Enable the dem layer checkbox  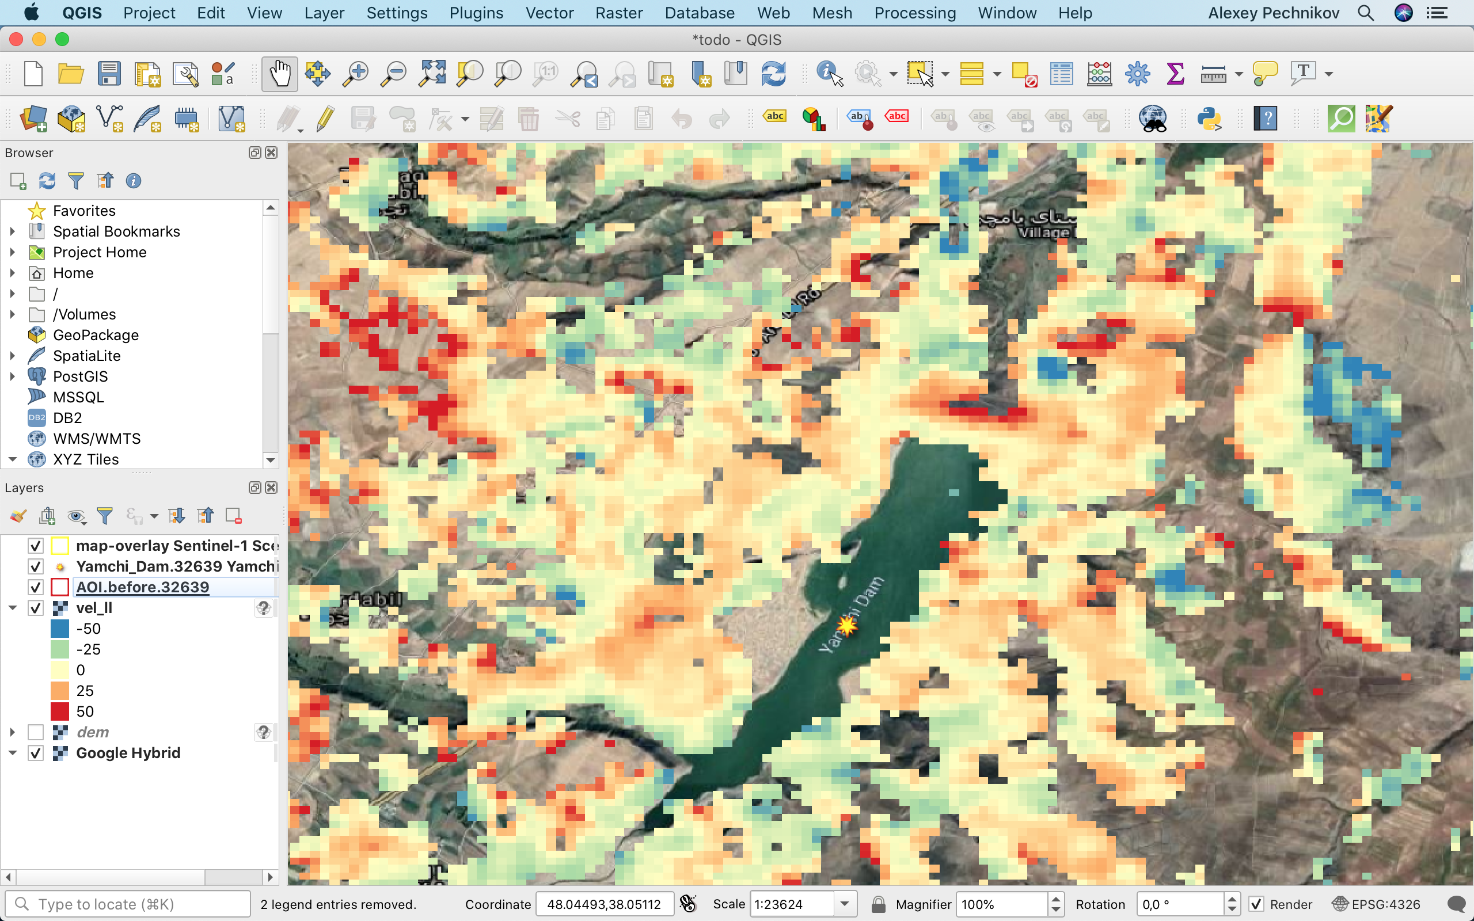[x=36, y=732]
